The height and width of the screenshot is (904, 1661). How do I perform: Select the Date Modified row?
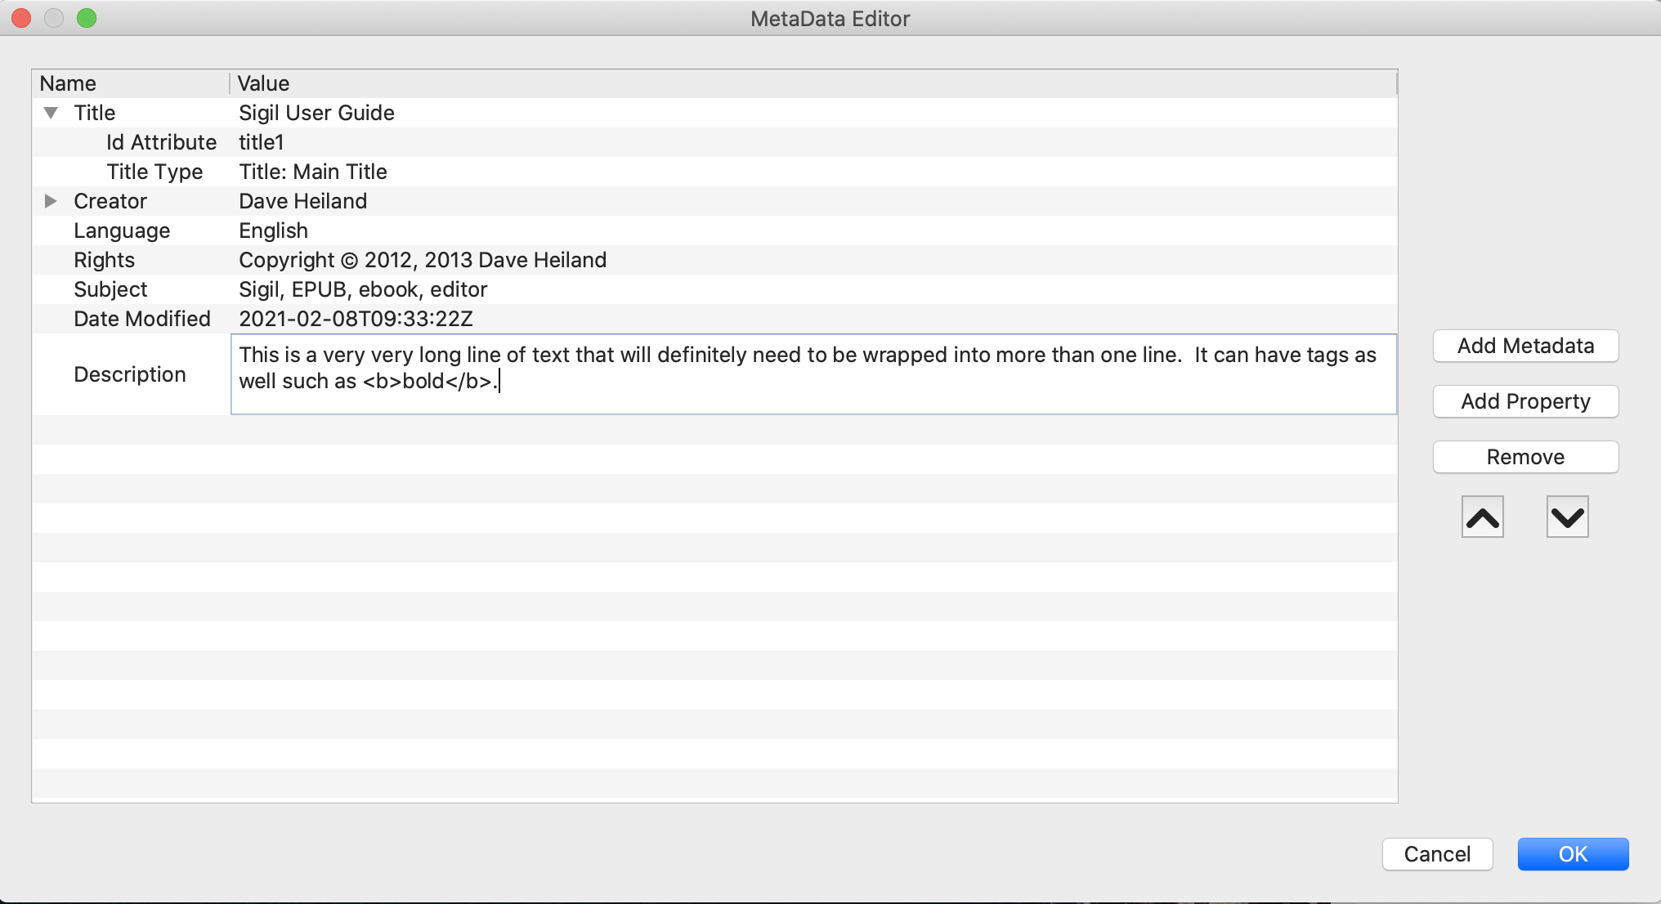(142, 319)
